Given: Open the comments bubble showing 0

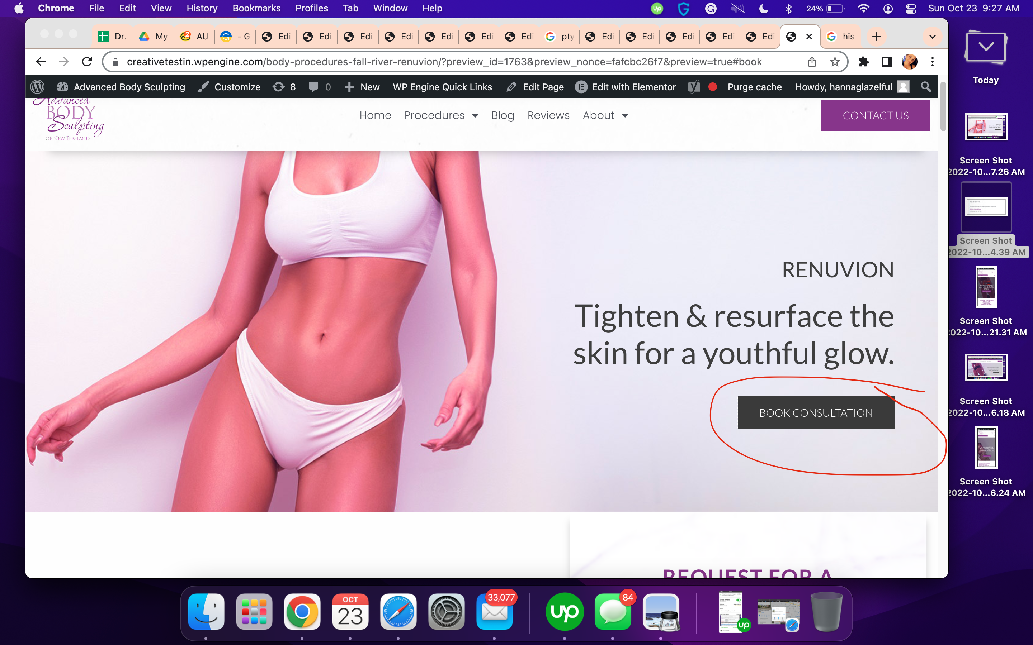Looking at the screenshot, I should pyautogui.click(x=320, y=87).
